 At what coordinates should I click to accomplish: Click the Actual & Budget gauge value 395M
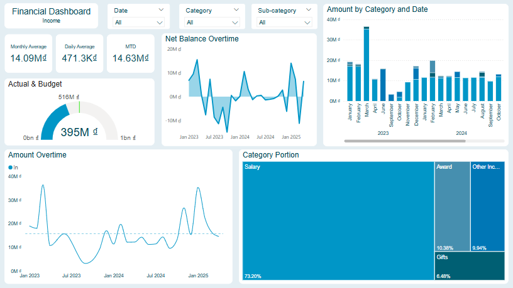pyautogui.click(x=79, y=132)
